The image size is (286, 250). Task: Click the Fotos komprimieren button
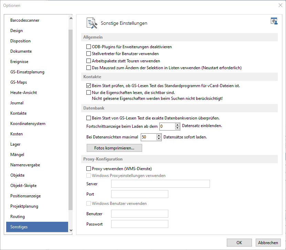pos(114,148)
